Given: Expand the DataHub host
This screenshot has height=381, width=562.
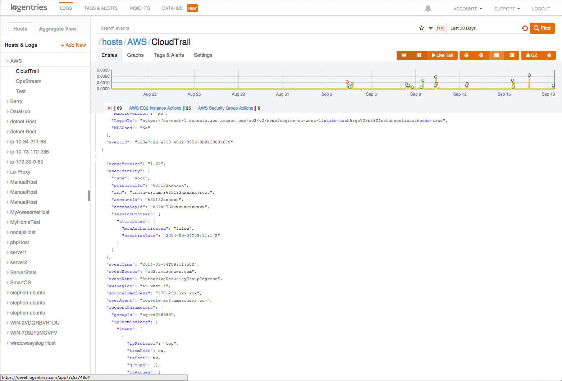Looking at the screenshot, I should (8, 111).
